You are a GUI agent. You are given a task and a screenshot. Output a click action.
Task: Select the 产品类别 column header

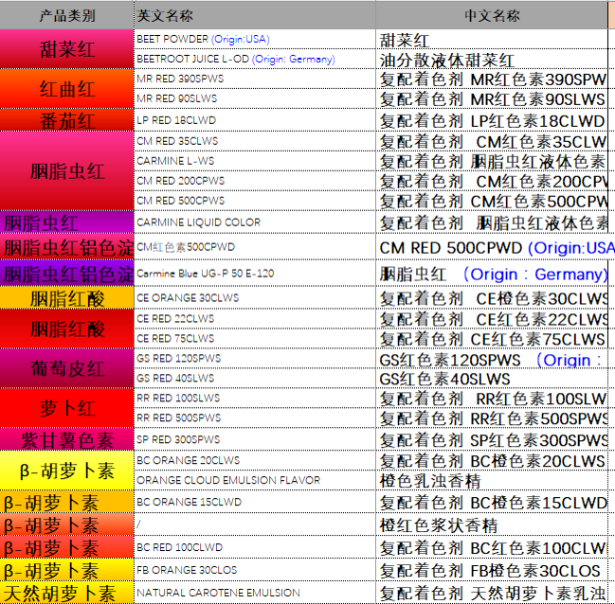(66, 15)
